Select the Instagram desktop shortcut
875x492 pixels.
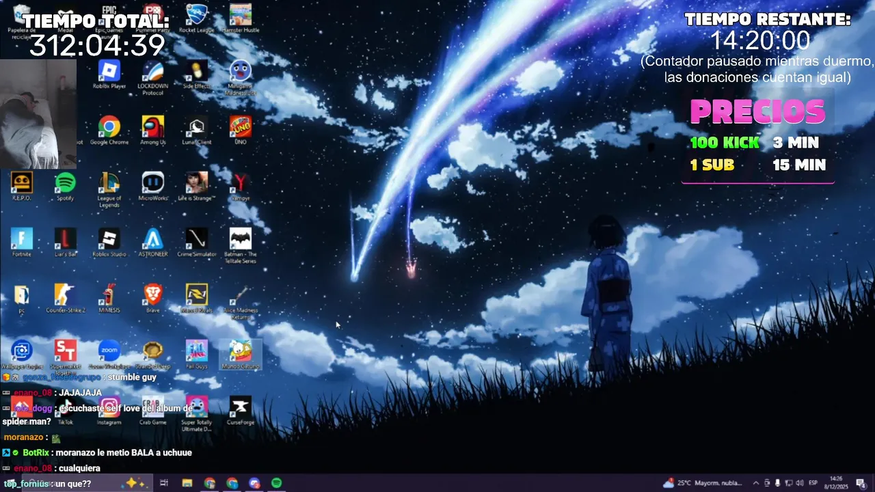(109, 411)
